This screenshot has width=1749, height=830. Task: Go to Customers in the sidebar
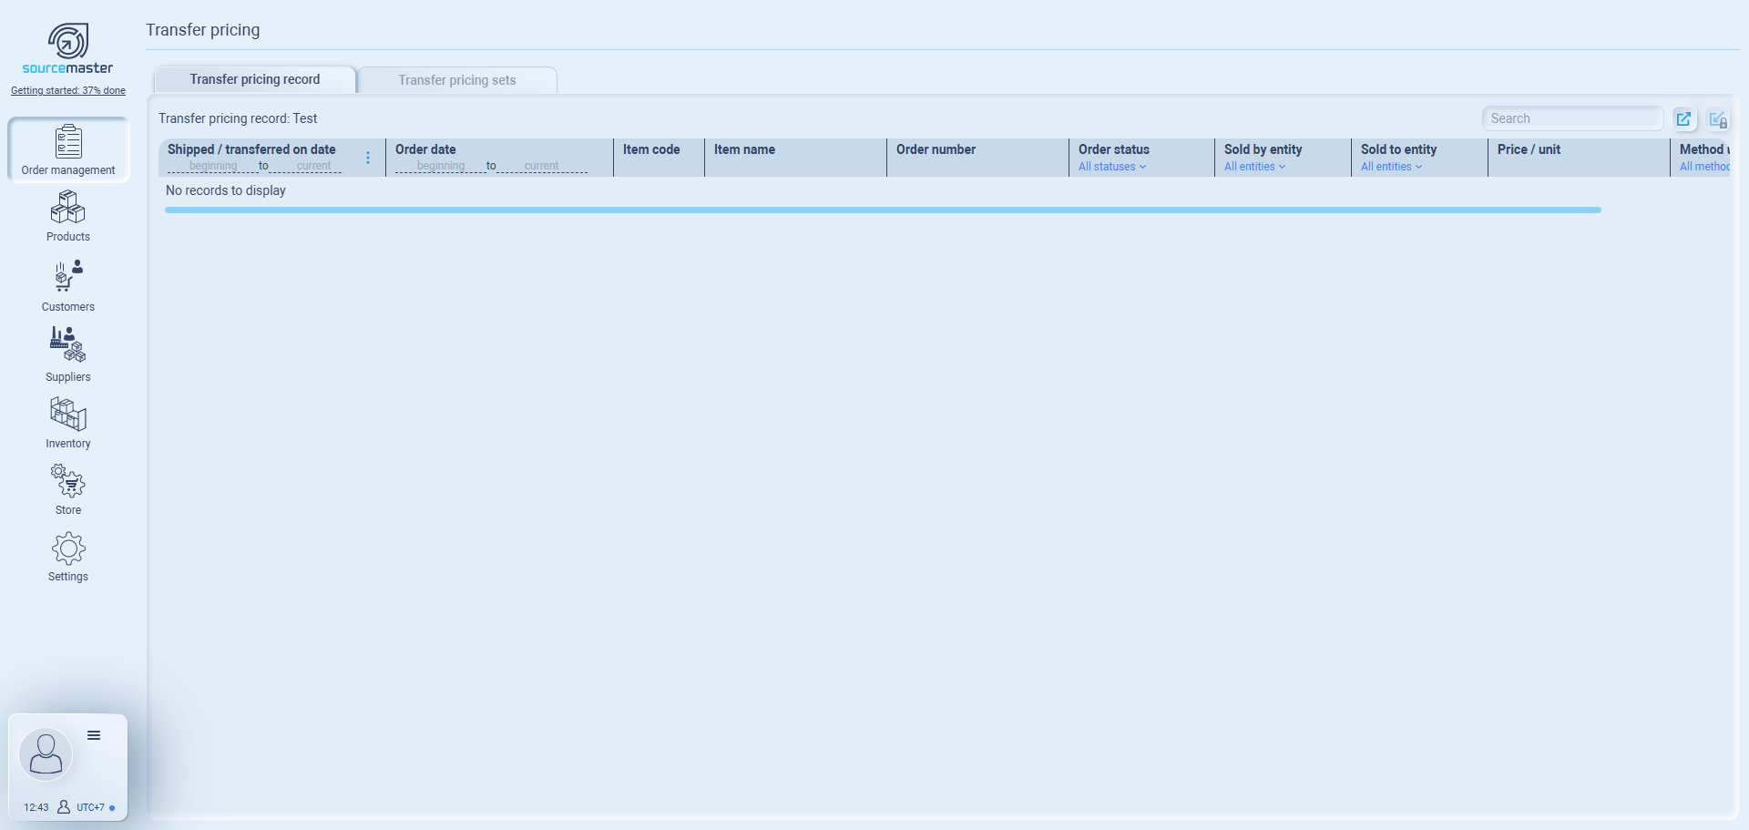point(68,277)
